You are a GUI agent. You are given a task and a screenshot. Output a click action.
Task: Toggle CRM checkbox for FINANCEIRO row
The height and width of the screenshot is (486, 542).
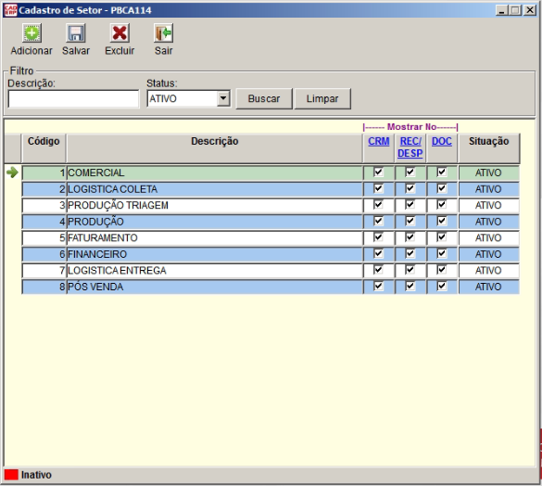click(x=379, y=253)
